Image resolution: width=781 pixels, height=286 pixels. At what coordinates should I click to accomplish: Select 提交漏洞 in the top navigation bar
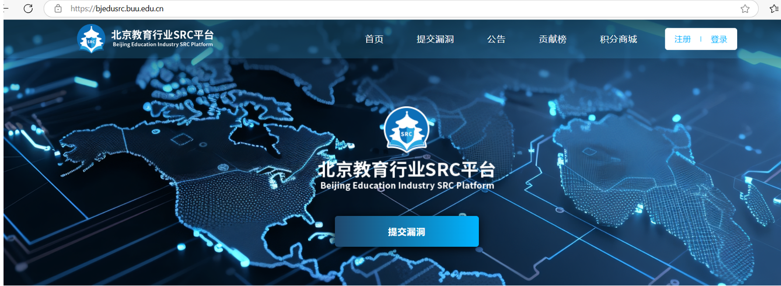tap(435, 39)
